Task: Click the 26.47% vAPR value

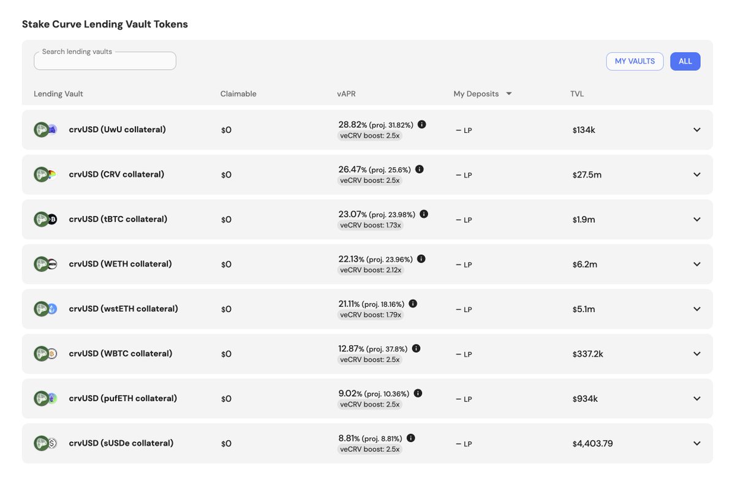Action: pos(352,169)
